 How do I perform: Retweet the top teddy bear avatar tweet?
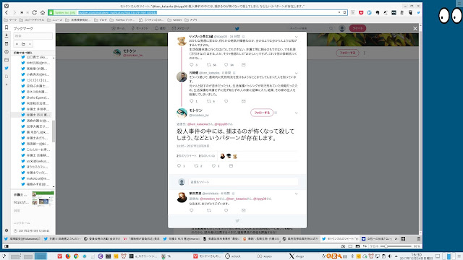[x=209, y=64]
